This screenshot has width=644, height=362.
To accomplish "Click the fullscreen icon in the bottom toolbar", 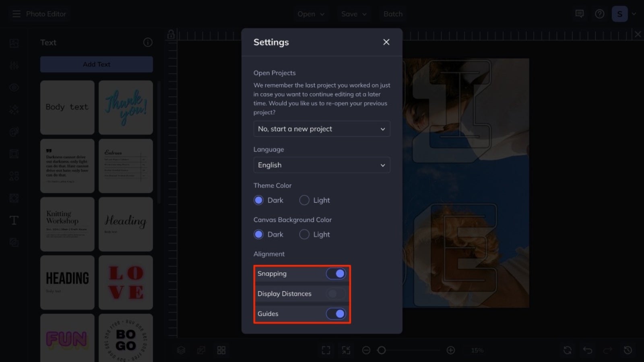I will point(326,350).
